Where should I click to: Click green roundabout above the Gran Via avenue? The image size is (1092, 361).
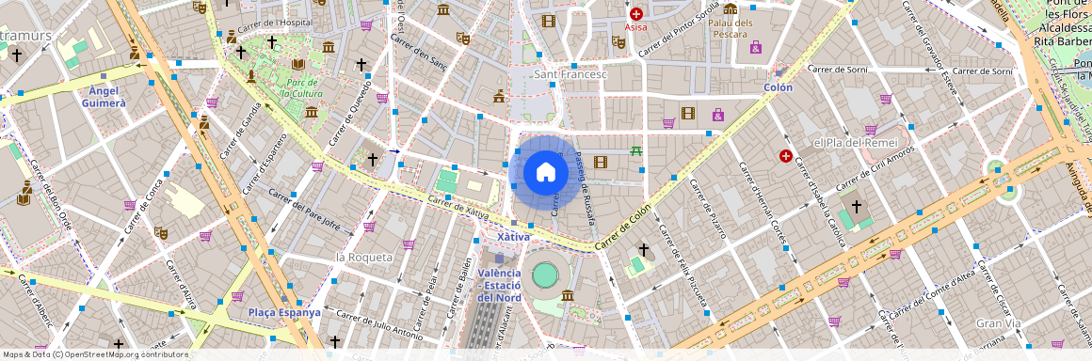click(994, 168)
